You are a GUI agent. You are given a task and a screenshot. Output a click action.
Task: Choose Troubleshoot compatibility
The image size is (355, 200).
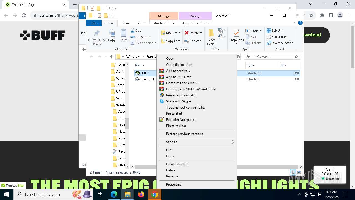tap(197, 107)
